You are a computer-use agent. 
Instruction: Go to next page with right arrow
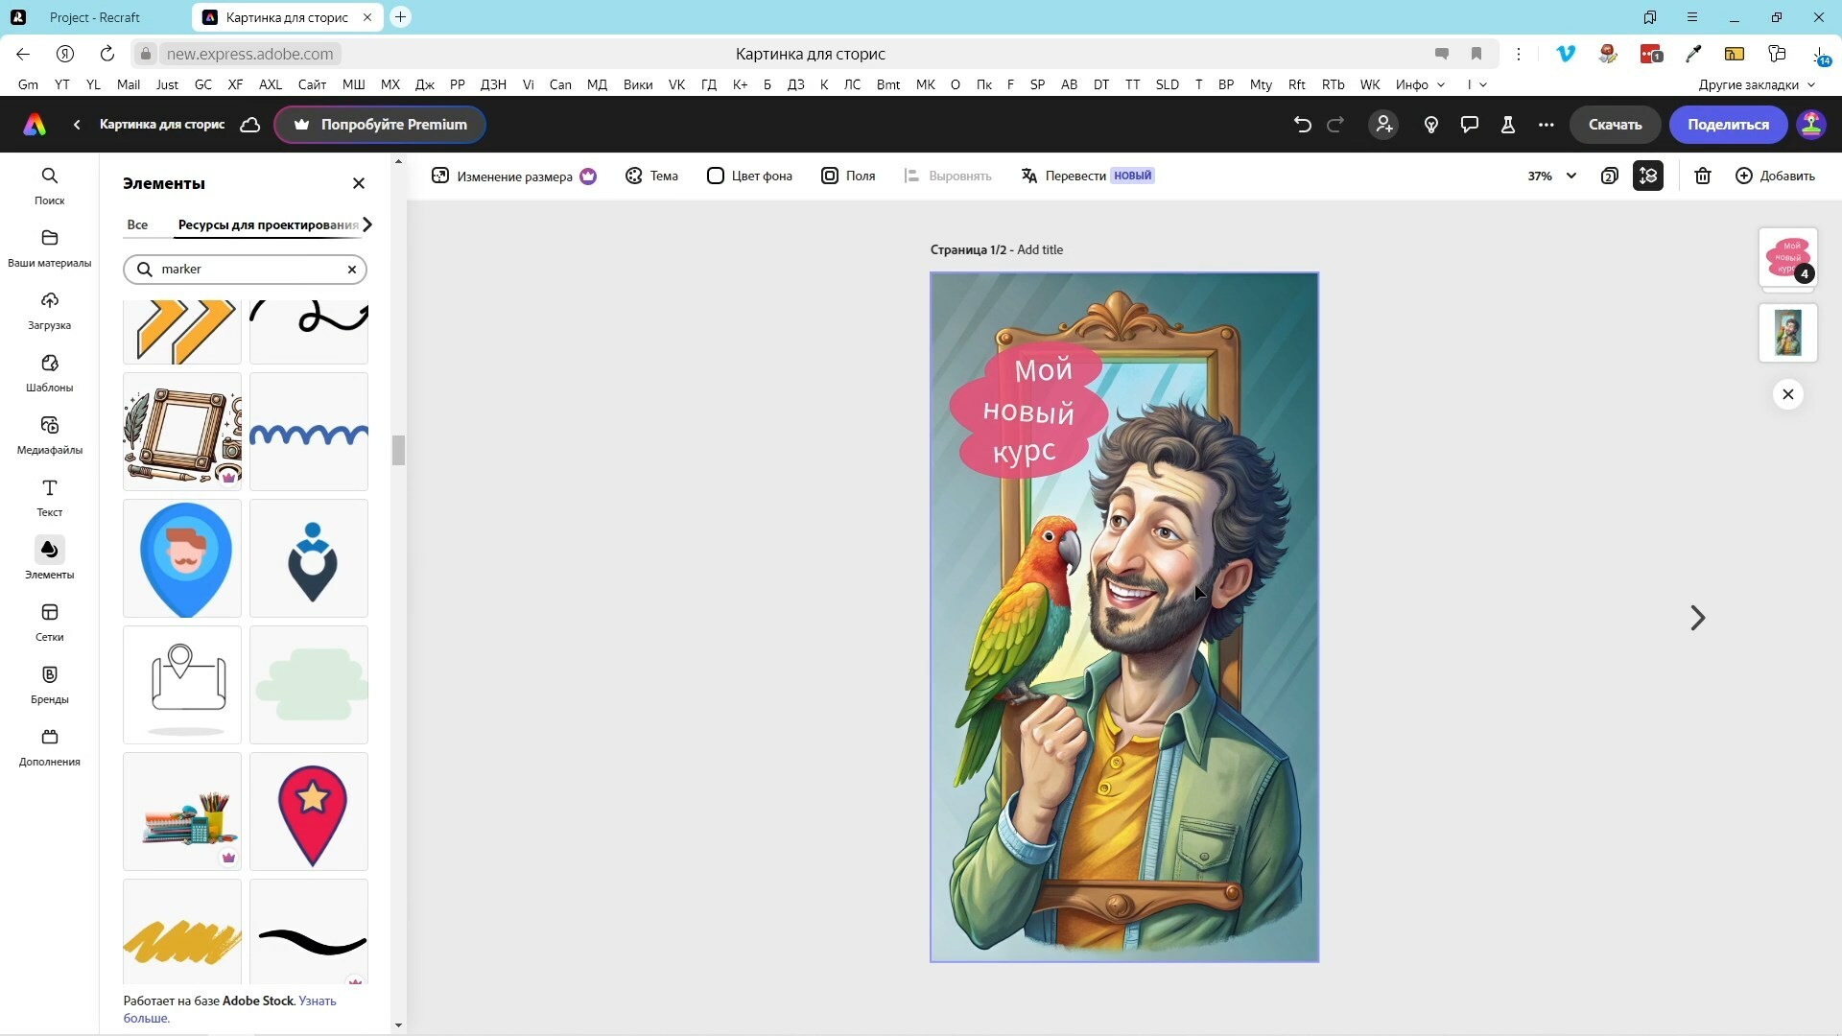[x=1697, y=618]
